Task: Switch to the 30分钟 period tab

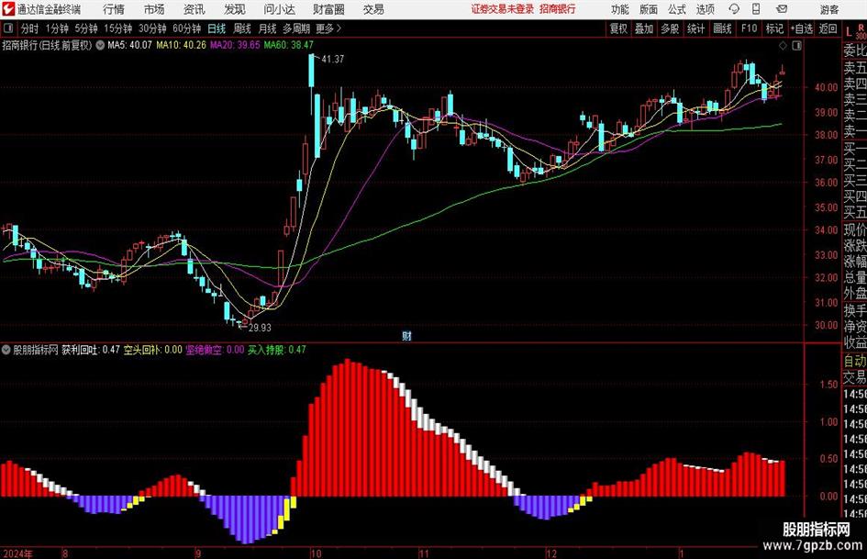Action: click(152, 28)
